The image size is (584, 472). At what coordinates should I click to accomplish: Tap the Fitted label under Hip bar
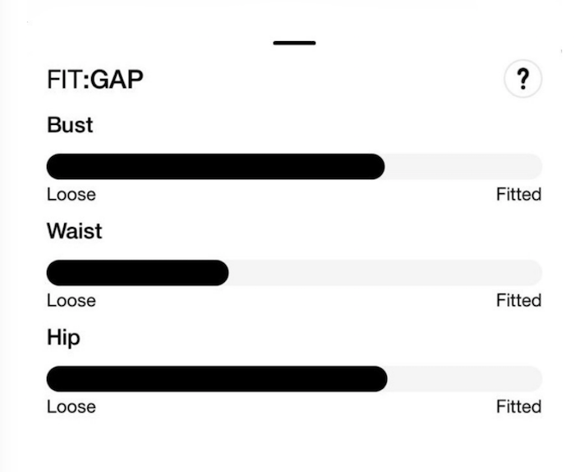[x=518, y=407]
